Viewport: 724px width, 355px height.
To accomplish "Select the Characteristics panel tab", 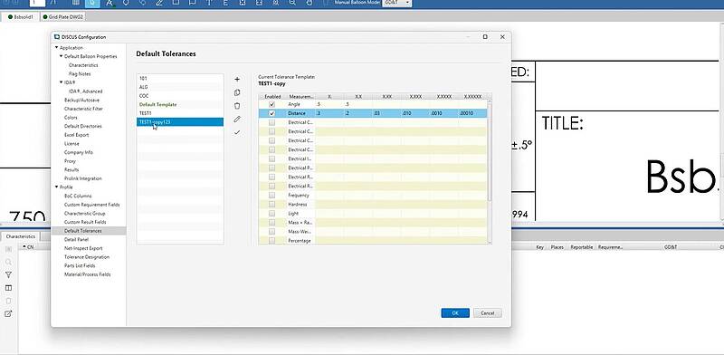I will (x=20, y=236).
